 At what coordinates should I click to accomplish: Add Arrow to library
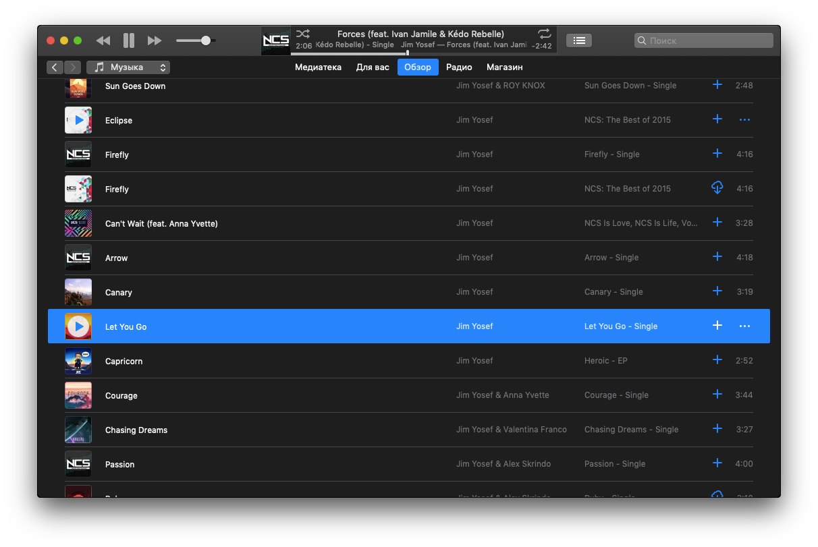[717, 257]
